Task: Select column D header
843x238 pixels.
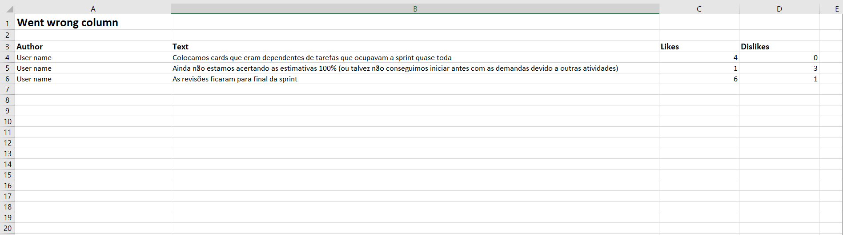Action: pos(779,9)
